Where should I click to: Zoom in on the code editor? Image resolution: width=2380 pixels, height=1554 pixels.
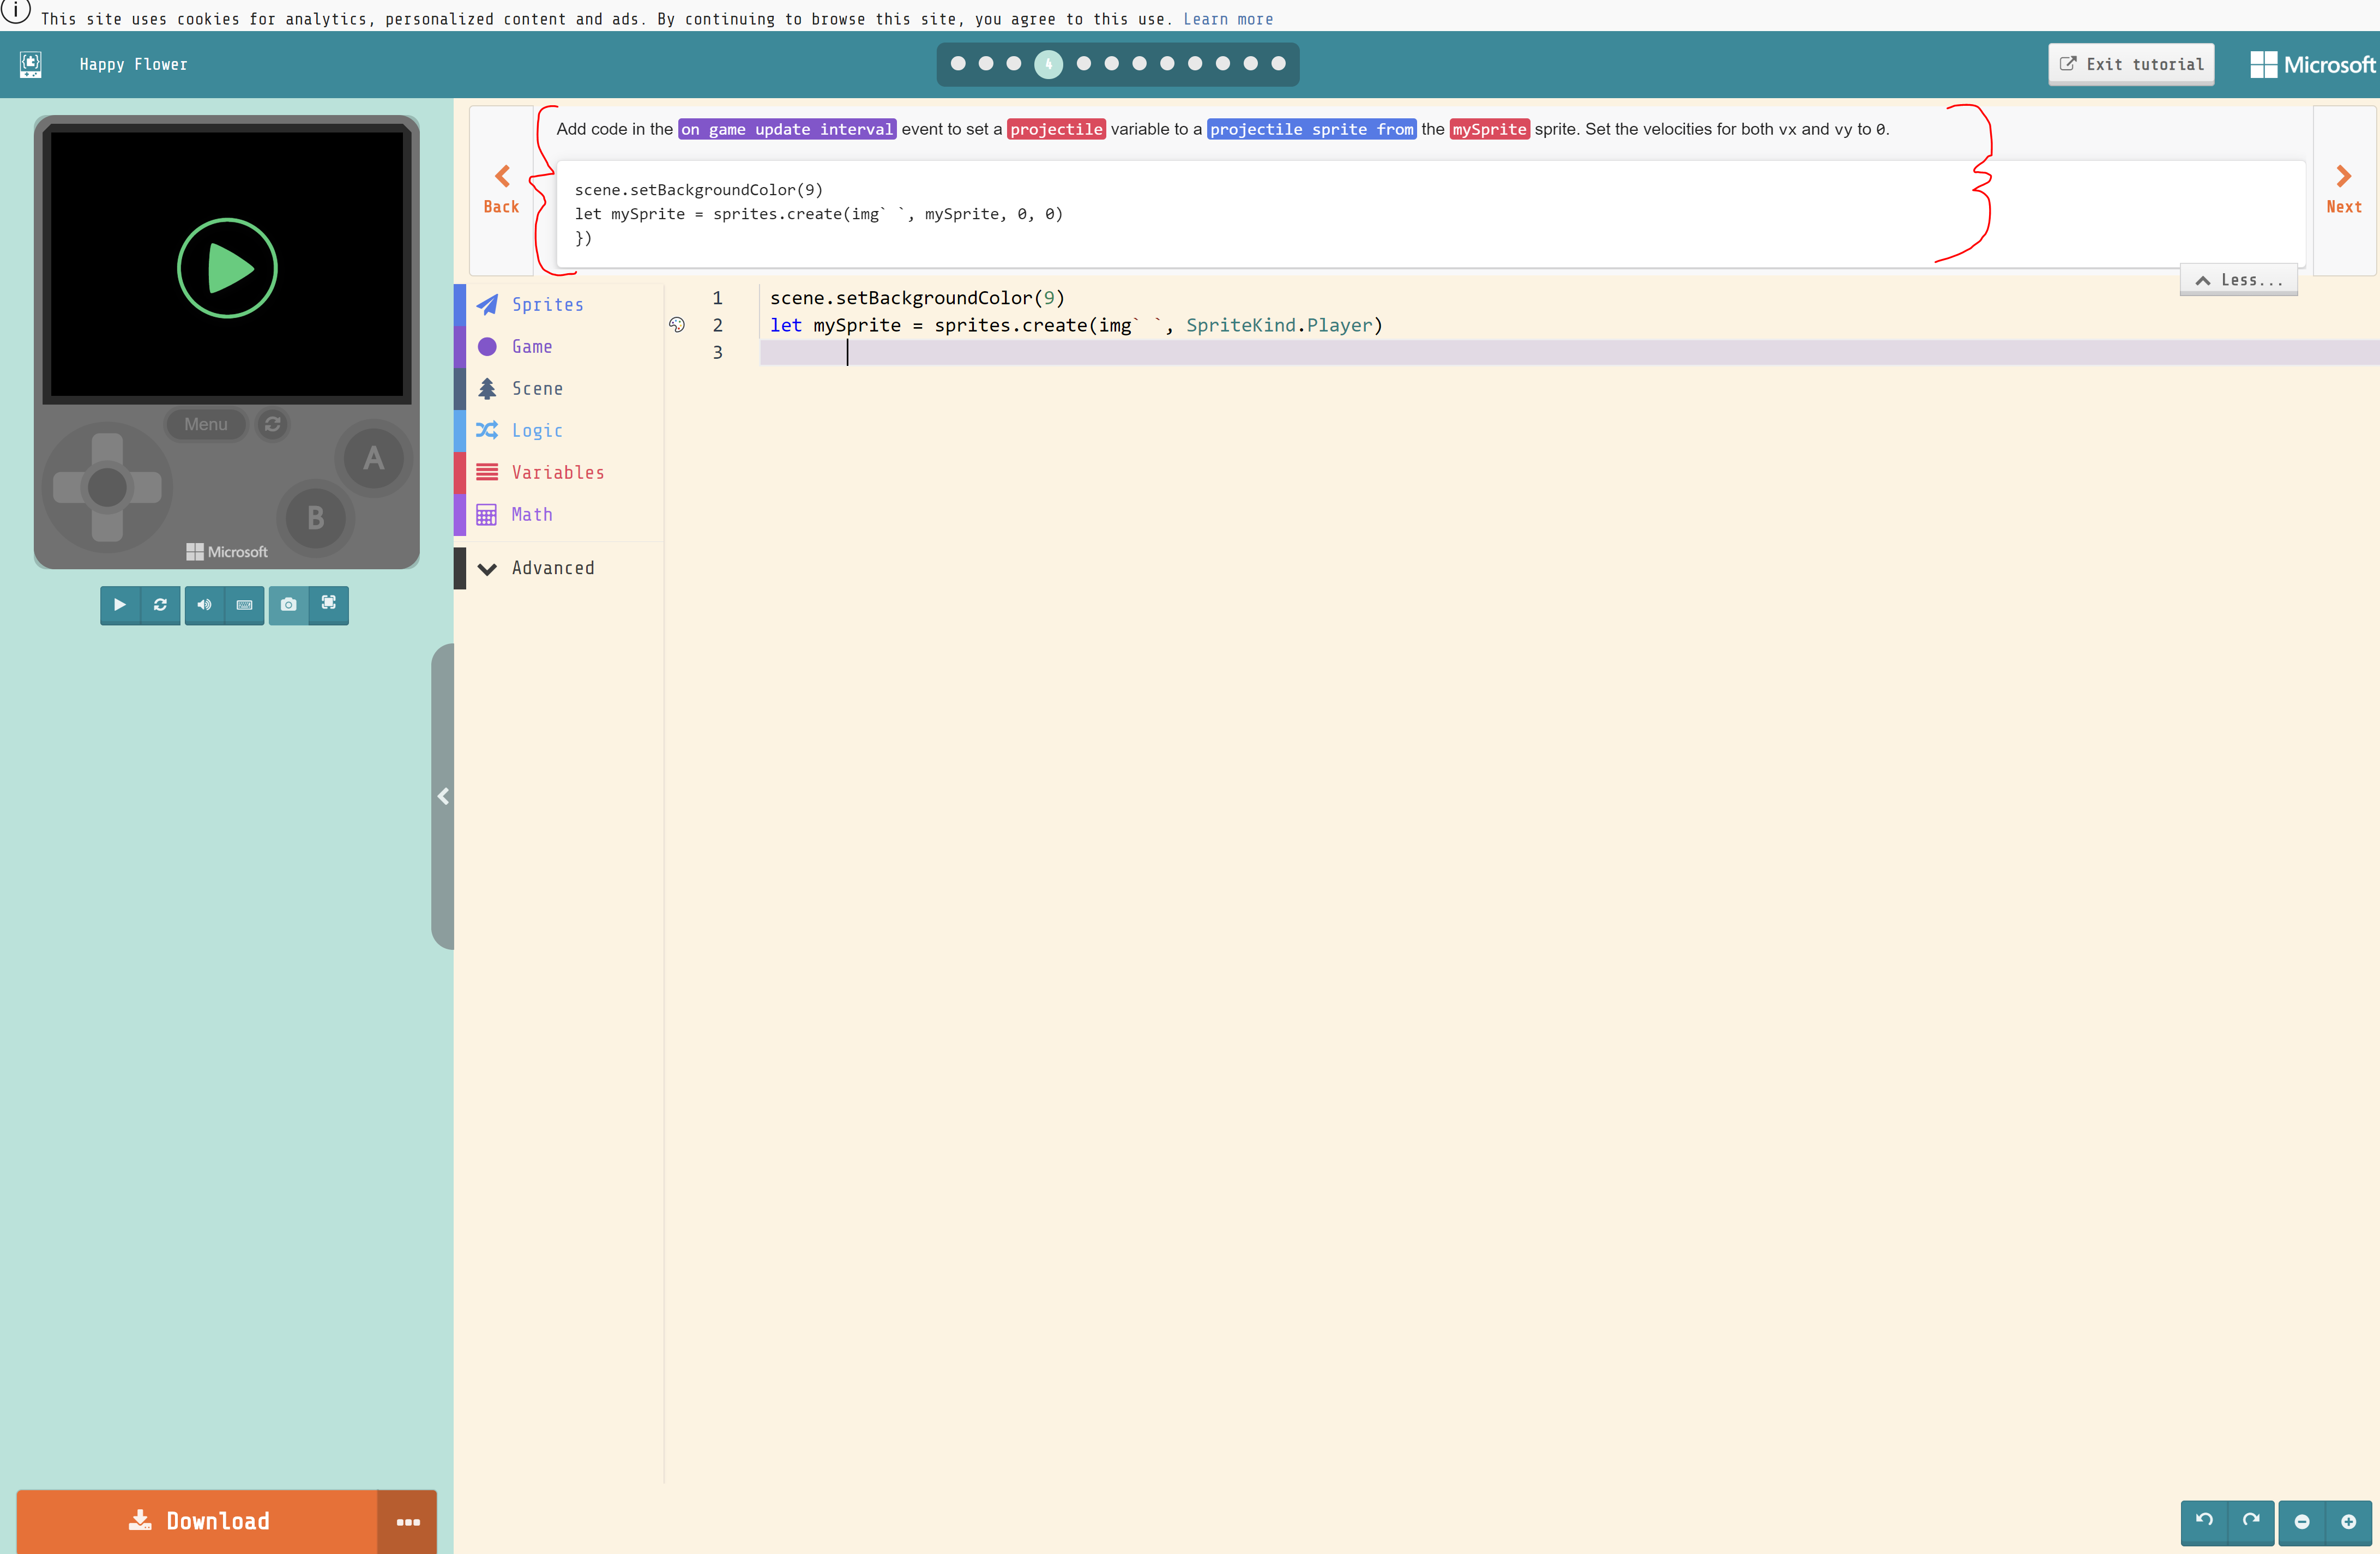coord(2350,1521)
